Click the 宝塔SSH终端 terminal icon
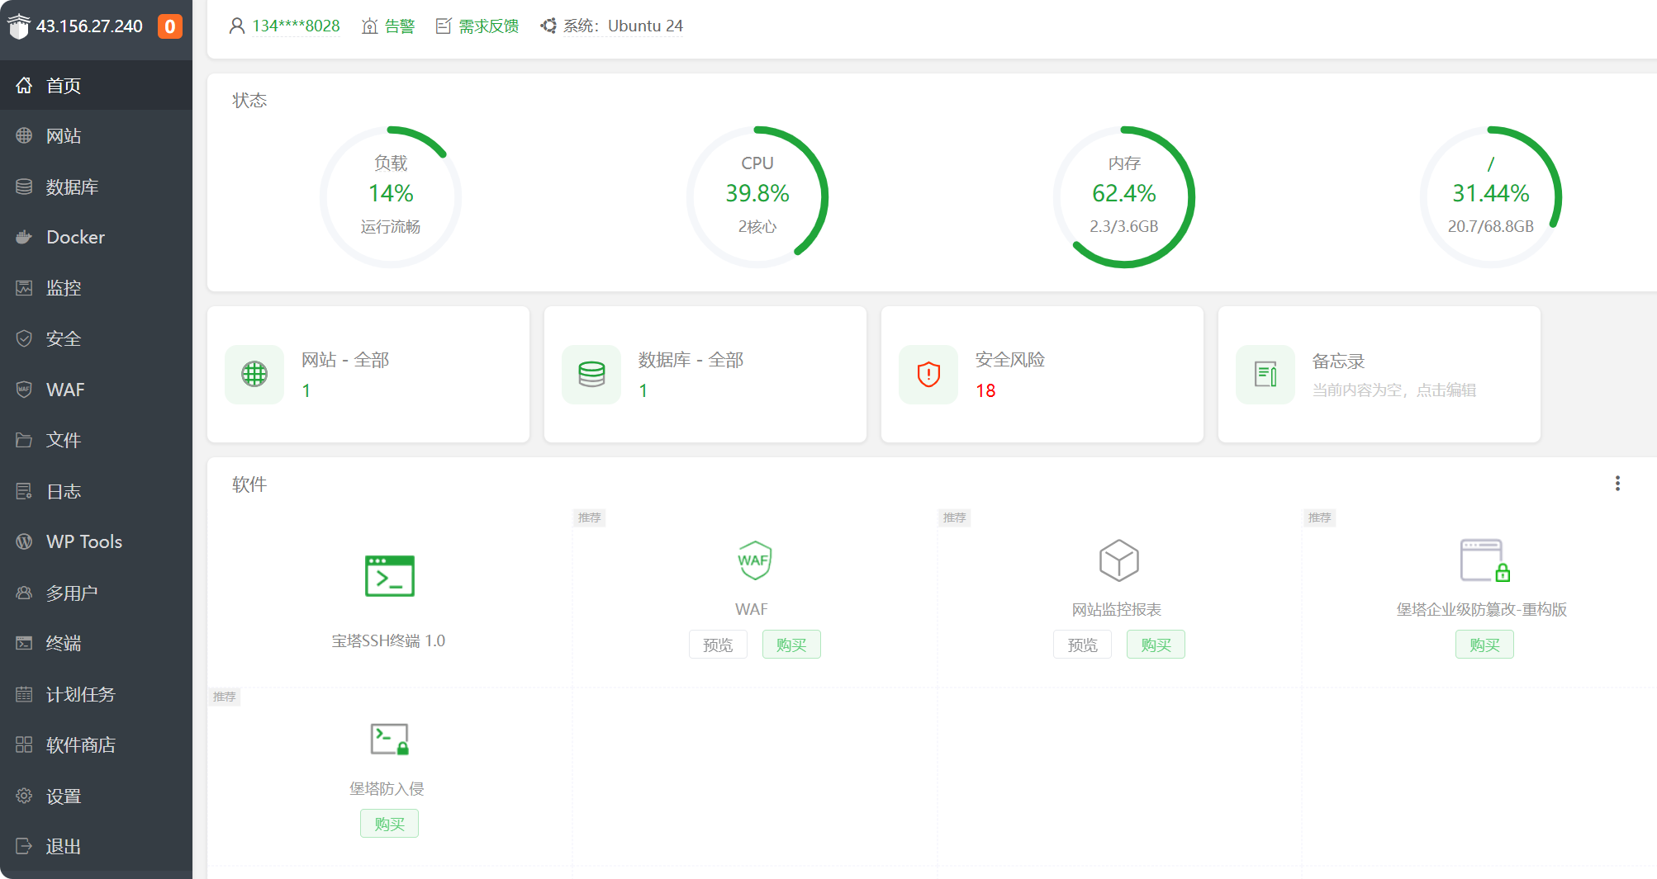Viewport: 1657px width, 879px height. (389, 575)
